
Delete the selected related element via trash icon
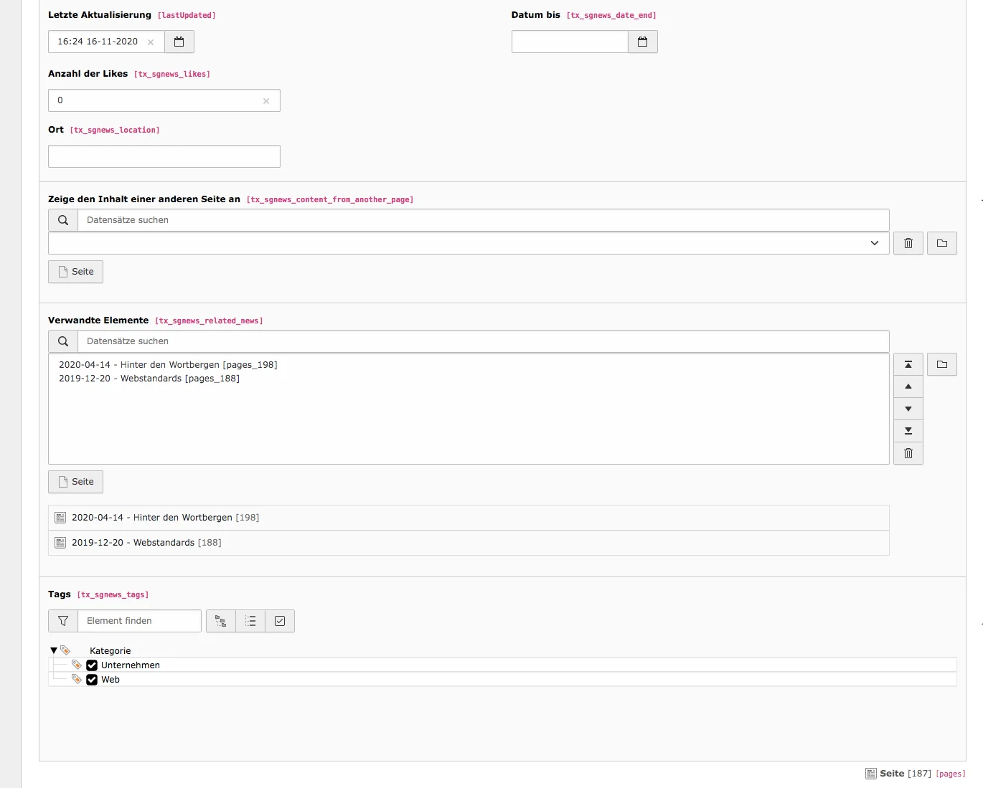coord(908,453)
